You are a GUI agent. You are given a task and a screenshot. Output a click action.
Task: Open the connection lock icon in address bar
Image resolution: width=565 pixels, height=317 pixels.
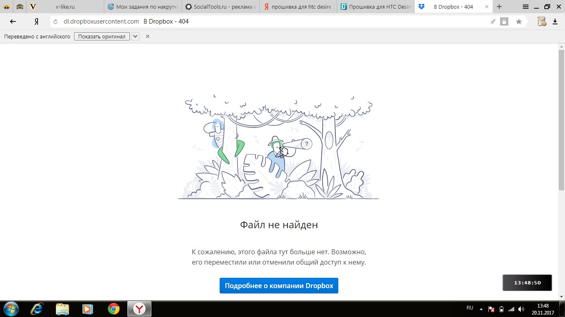pyautogui.click(x=504, y=21)
